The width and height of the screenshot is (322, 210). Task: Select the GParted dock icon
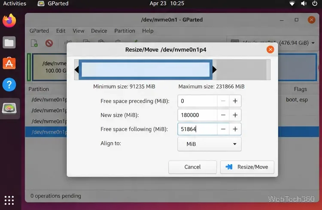pos(9,108)
